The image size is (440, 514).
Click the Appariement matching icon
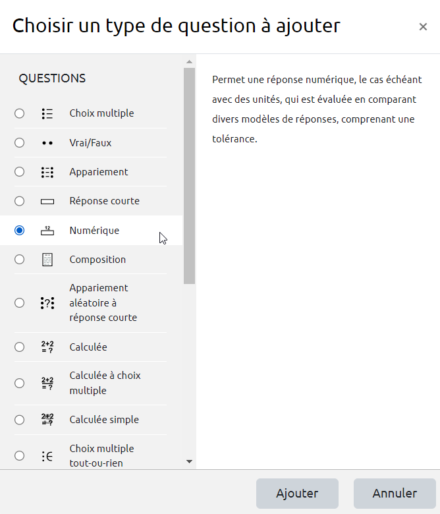pyautogui.click(x=47, y=172)
